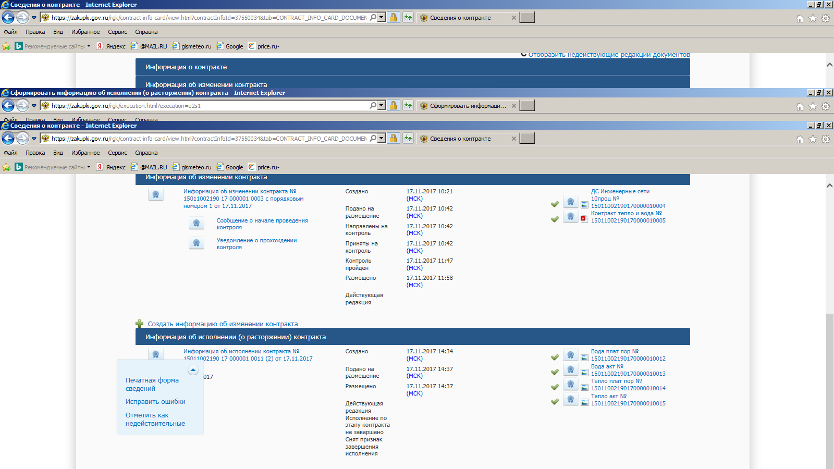Choose Печатная форма сведений from popup menu

[152, 385]
